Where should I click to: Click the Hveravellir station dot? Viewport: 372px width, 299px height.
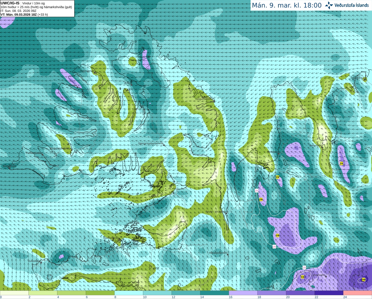(326, 277)
